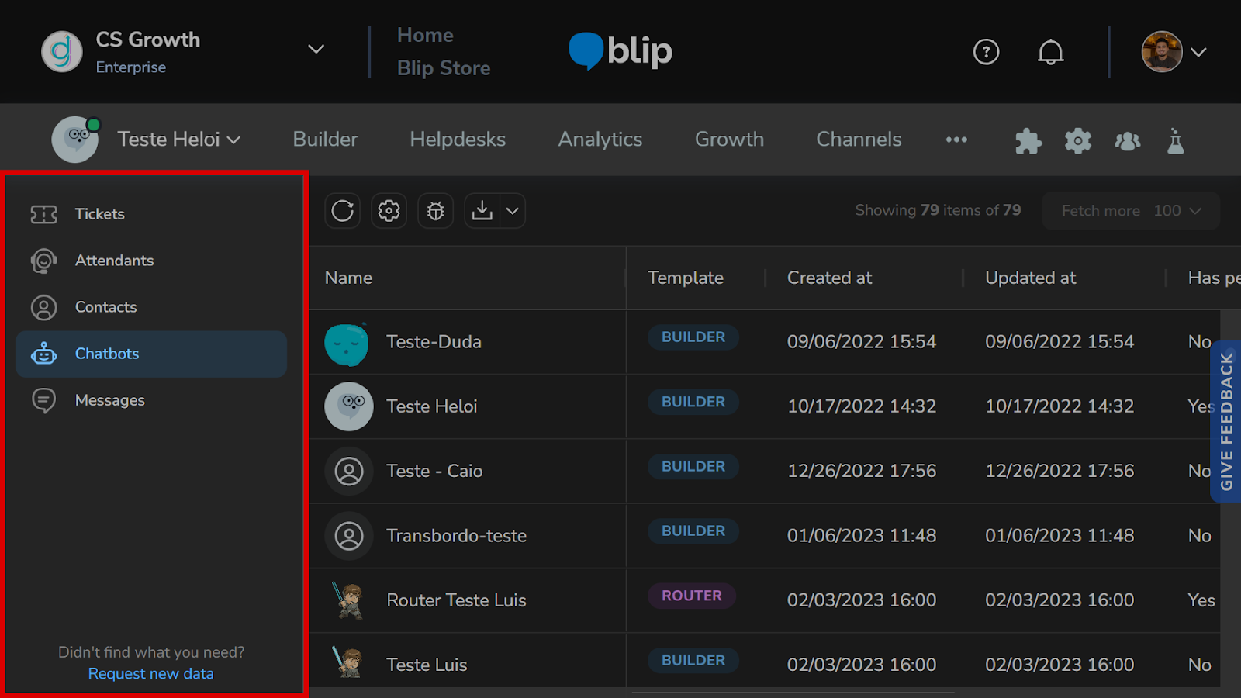Click the Teste Heloi bot avatar in header
The image size is (1241, 698).
75,140
